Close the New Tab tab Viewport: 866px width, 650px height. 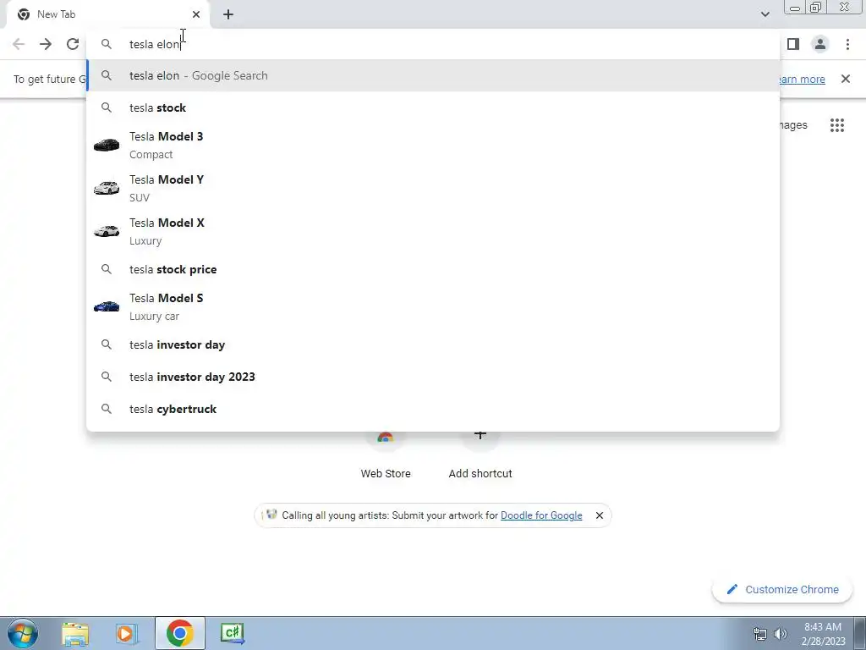[x=196, y=14]
